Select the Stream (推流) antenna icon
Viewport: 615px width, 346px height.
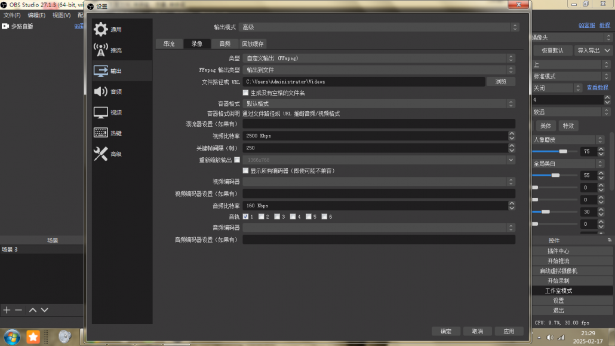click(101, 50)
